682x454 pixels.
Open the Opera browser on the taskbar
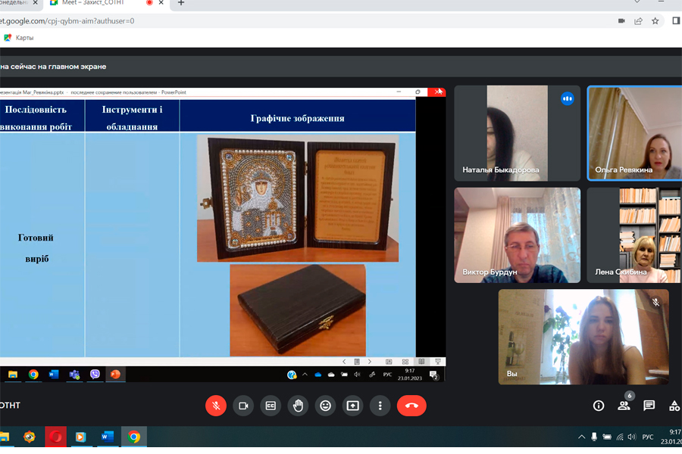click(55, 437)
